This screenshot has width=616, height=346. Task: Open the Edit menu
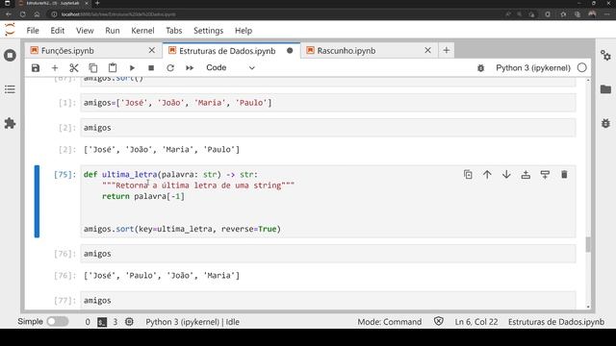(58, 31)
